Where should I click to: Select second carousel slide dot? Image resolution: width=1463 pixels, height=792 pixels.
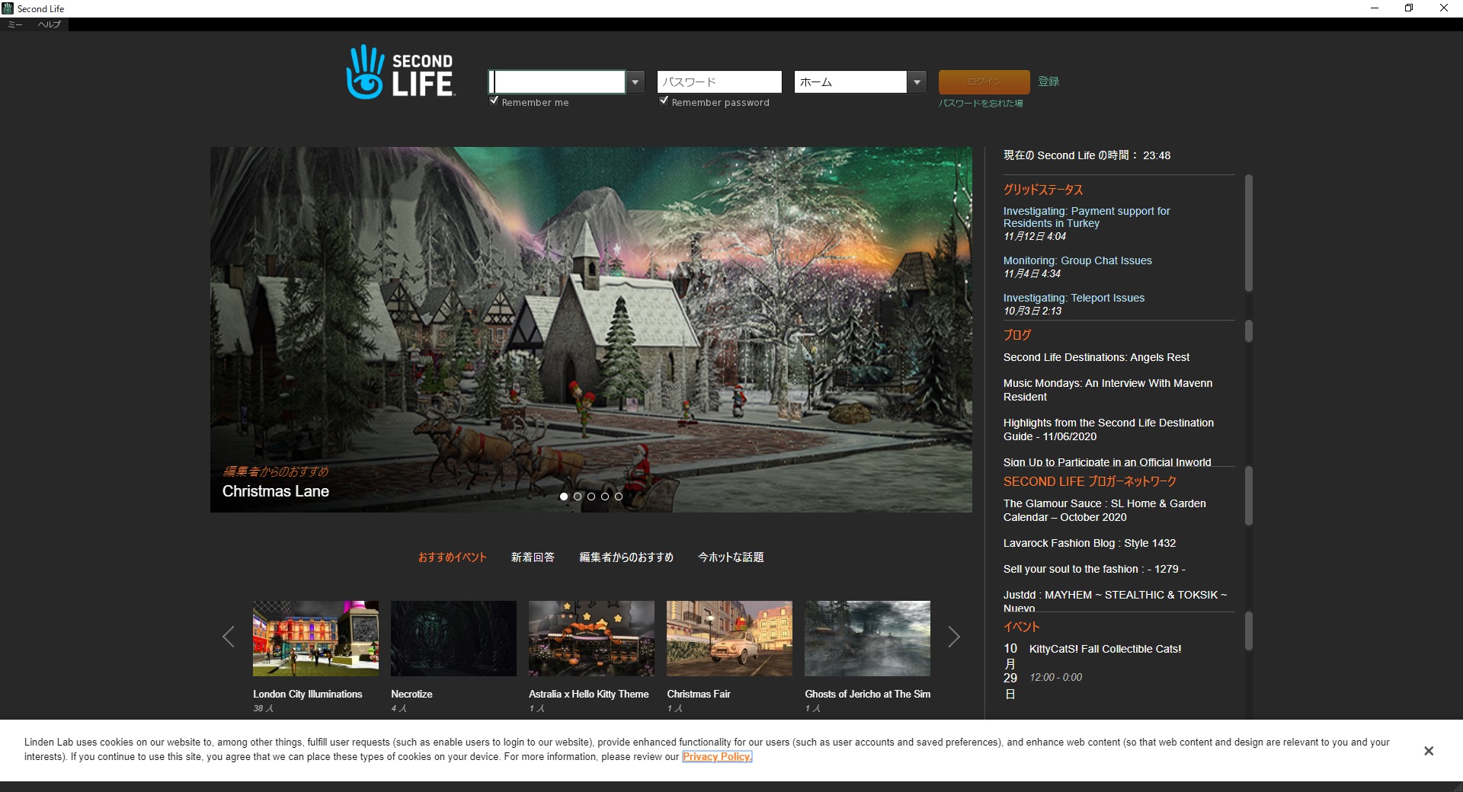pos(578,497)
